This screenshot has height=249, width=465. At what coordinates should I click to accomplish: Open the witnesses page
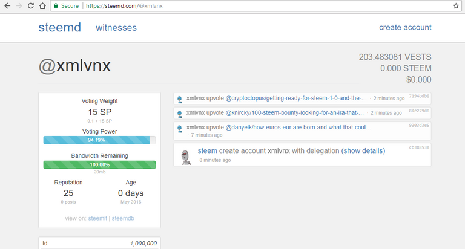click(x=116, y=28)
